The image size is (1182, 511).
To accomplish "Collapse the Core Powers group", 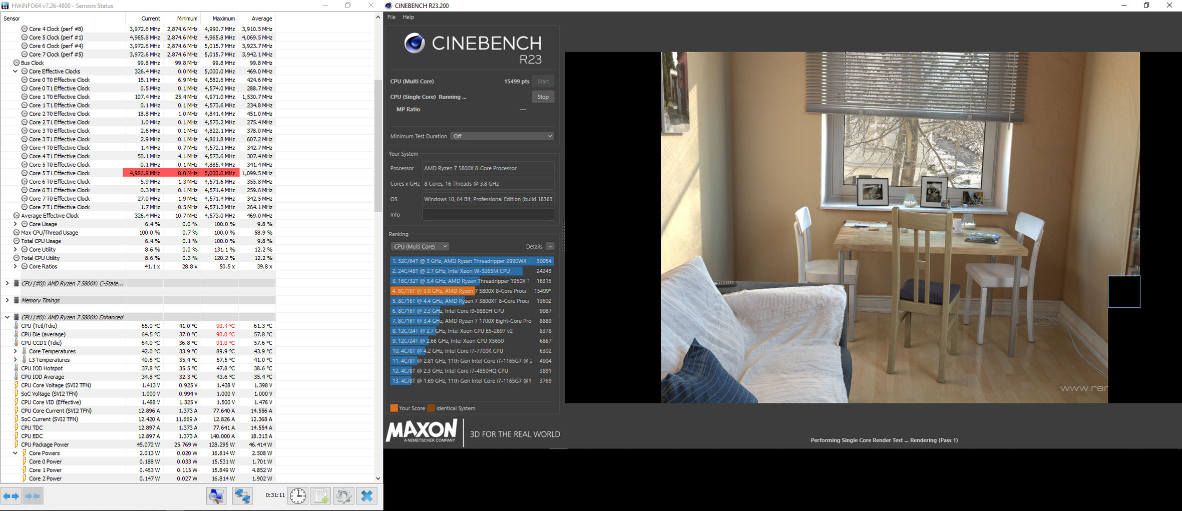I will point(16,453).
